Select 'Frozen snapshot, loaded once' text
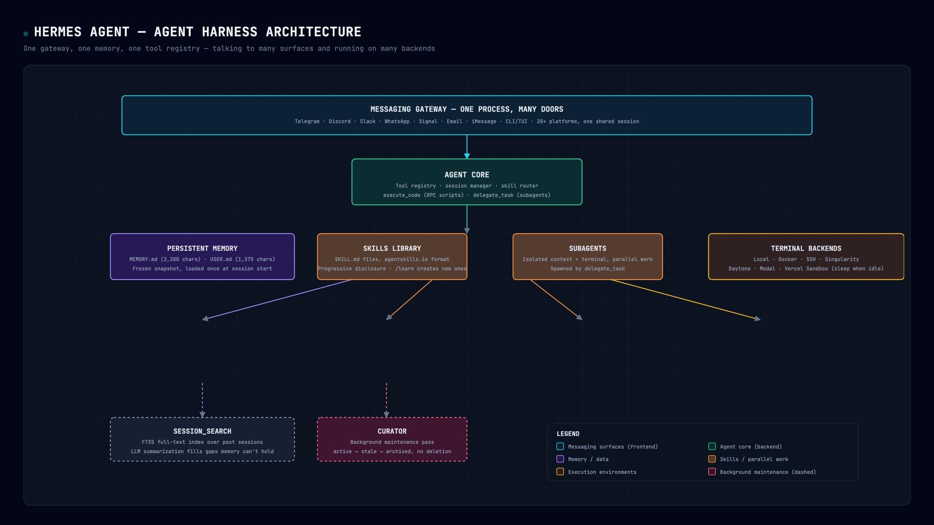 [x=202, y=269]
